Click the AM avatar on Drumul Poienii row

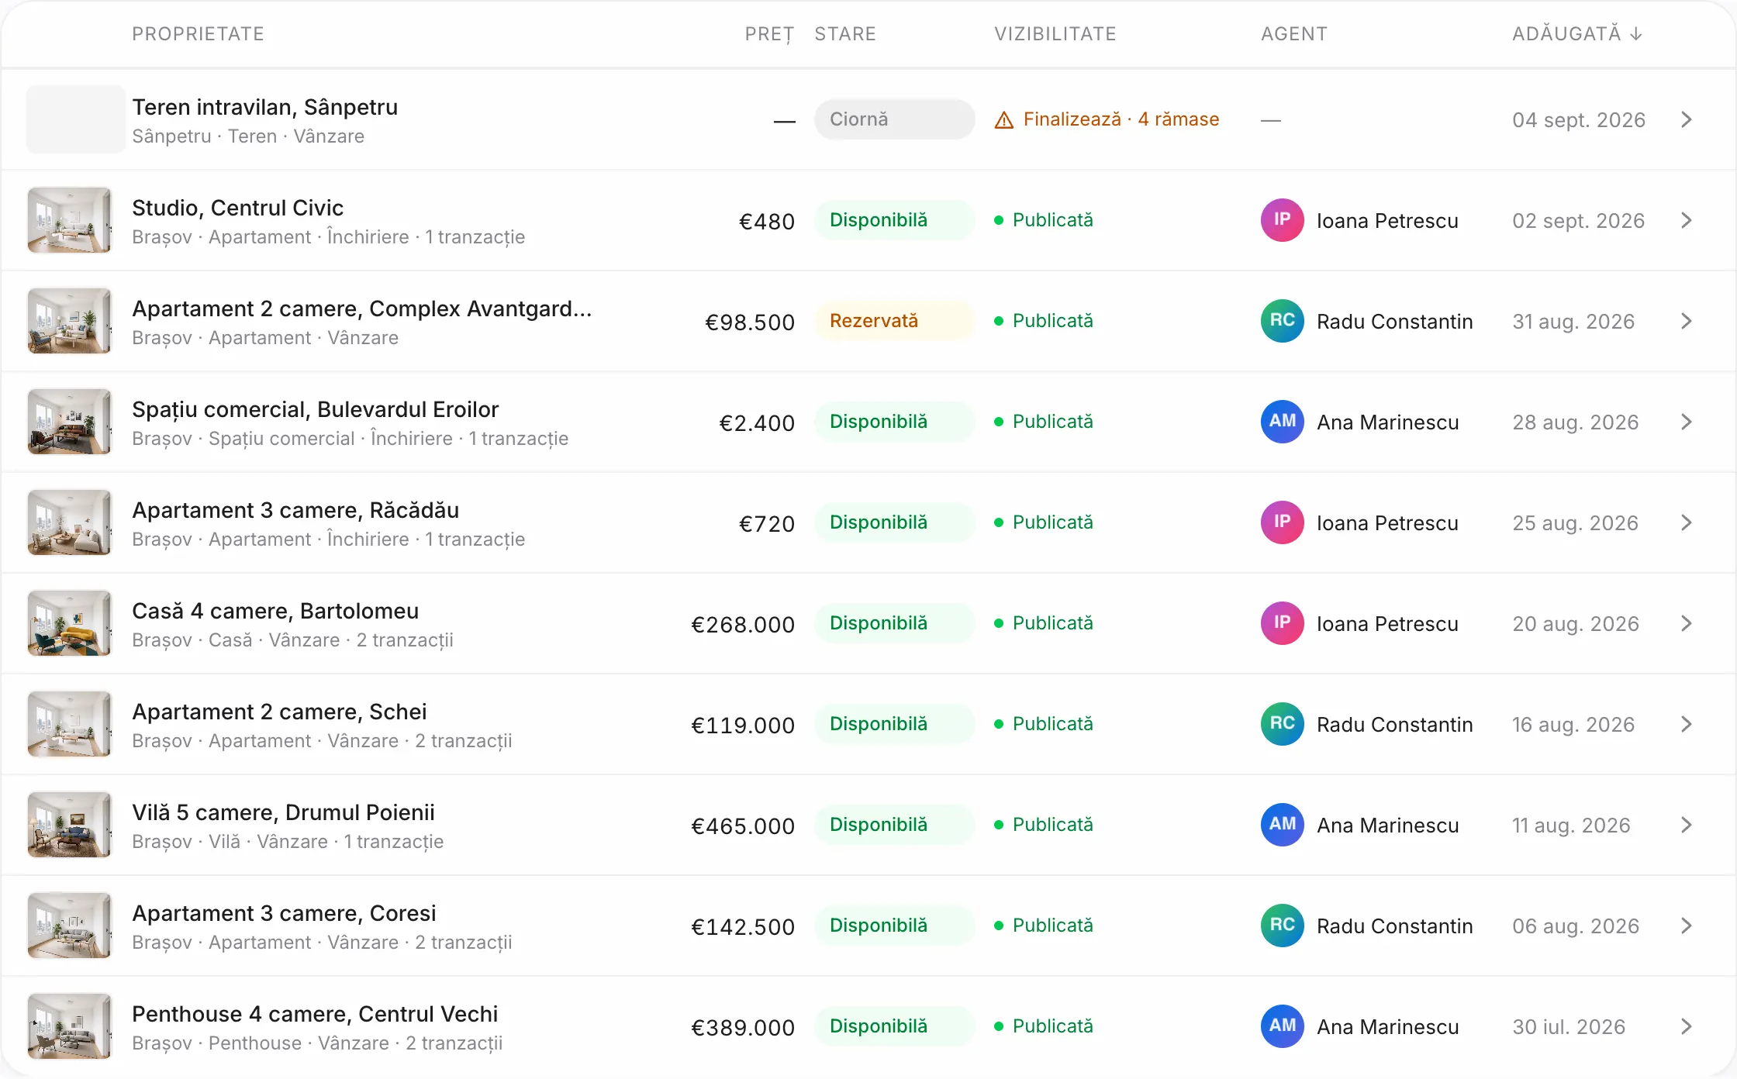tap(1283, 825)
